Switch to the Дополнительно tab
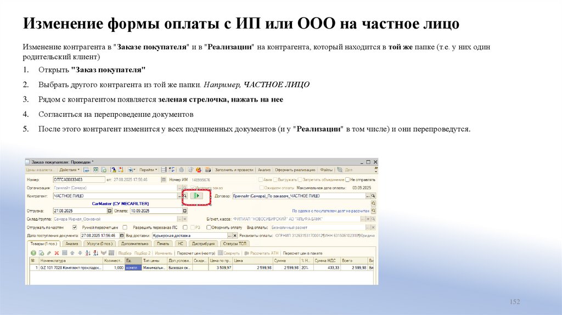This screenshot has width=562, height=315. (134, 244)
